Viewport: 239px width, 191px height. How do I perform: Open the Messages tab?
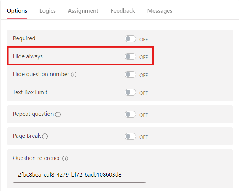[x=160, y=11]
